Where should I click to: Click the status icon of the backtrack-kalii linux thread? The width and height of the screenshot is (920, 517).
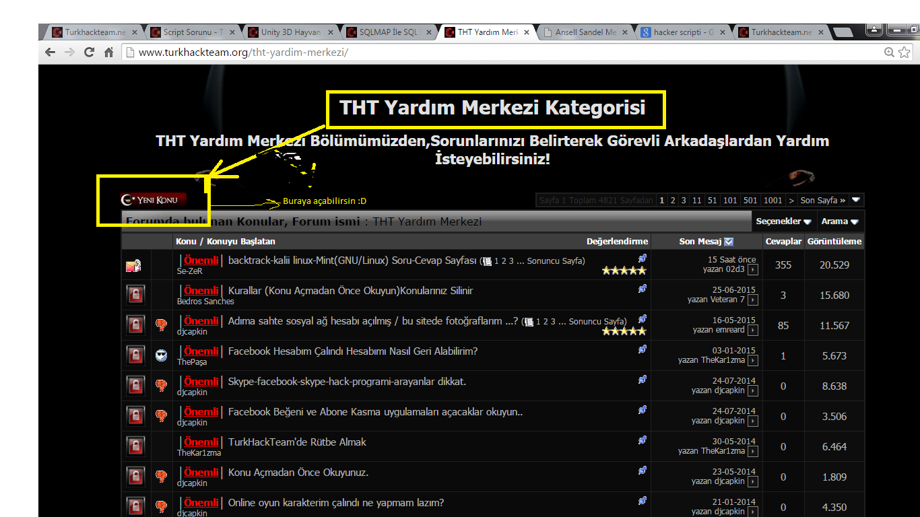pyautogui.click(x=133, y=265)
